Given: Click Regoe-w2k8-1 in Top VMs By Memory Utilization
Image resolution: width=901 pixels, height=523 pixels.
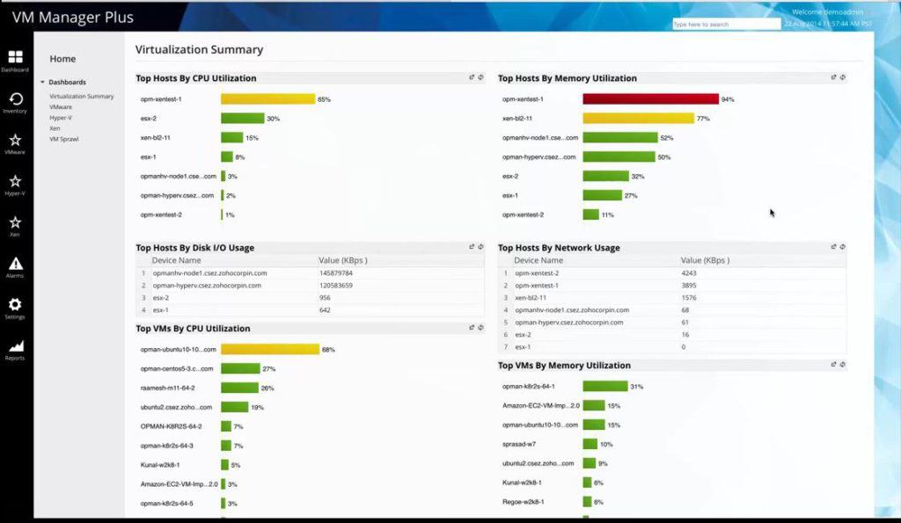Looking at the screenshot, I should click(x=524, y=502).
